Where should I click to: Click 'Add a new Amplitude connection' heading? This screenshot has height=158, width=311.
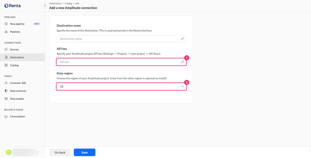(73, 8)
